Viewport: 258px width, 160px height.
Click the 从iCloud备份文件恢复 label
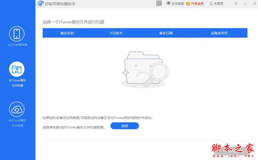17,123
